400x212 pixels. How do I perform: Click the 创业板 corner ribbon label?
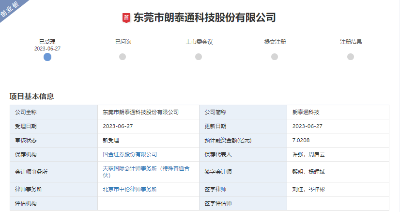pyautogui.click(x=9, y=9)
